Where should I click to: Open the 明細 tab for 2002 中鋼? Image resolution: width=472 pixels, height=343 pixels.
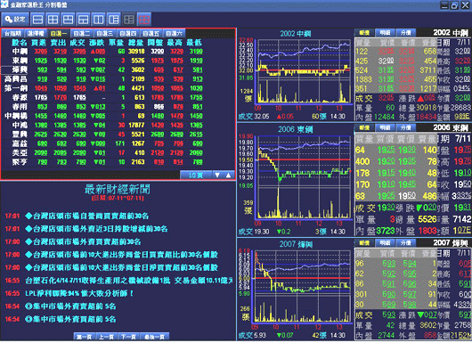385,33
